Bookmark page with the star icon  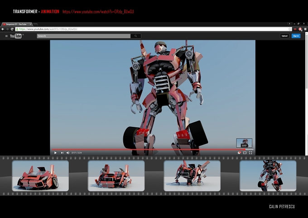click(290, 29)
